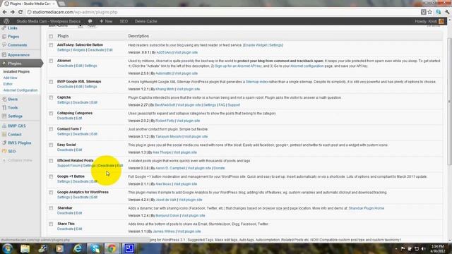This screenshot has height=254, width=452.
Task: Deactivate the Share This plugin
Action: pos(65,229)
